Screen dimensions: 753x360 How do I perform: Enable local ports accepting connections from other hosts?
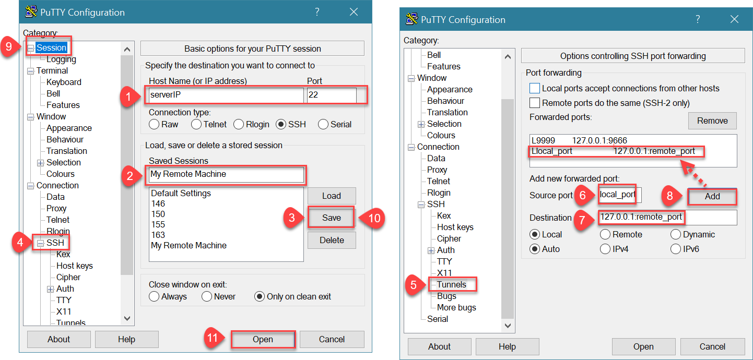coord(534,88)
